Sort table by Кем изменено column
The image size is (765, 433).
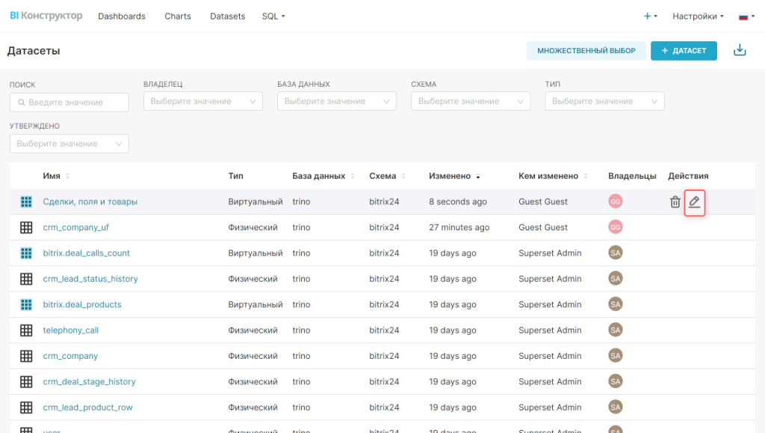pyautogui.click(x=553, y=176)
